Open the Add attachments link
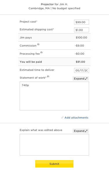 coord(76,117)
